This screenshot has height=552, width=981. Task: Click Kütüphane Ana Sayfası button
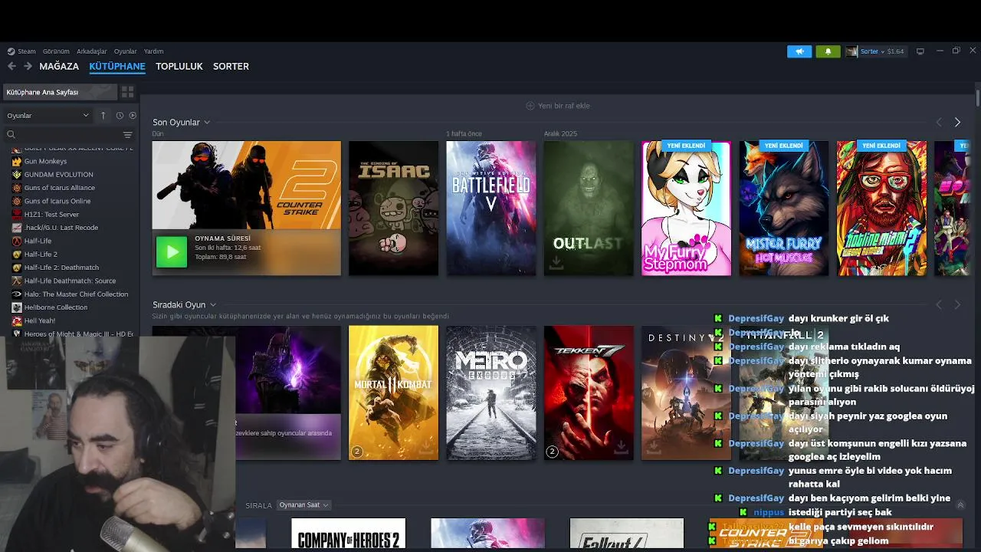click(60, 92)
